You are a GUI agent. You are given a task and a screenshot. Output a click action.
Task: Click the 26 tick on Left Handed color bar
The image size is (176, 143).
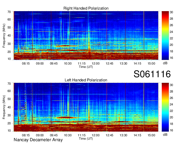coord(171,98)
